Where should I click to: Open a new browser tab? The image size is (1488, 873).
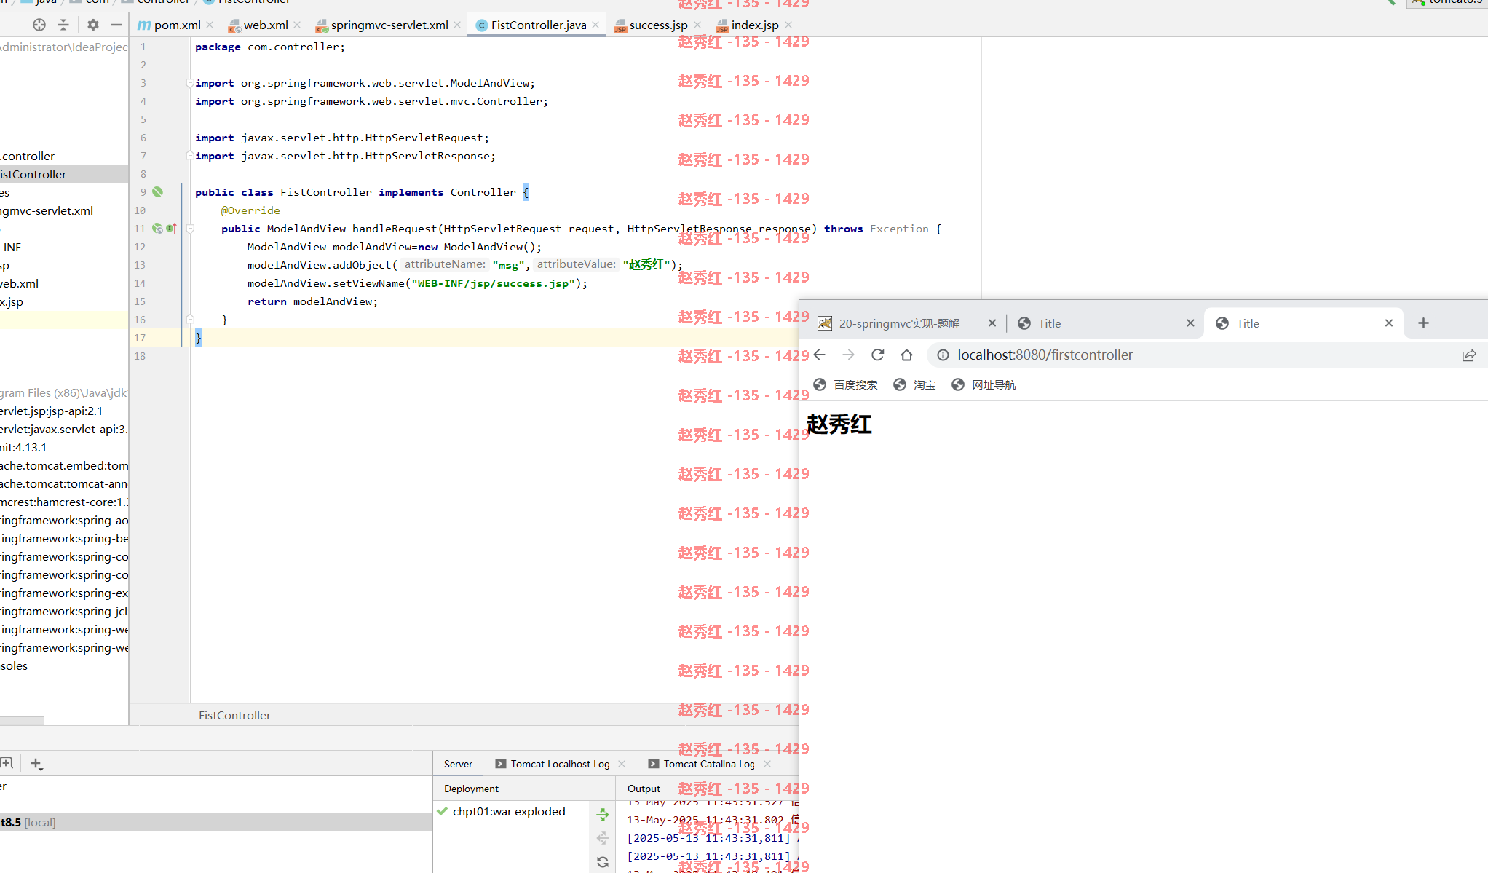coord(1424,323)
